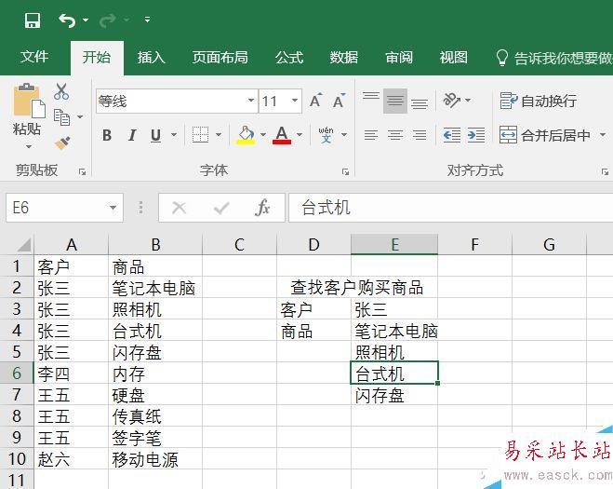Click the Copy icon
The height and width of the screenshot is (489, 613).
coord(61,117)
